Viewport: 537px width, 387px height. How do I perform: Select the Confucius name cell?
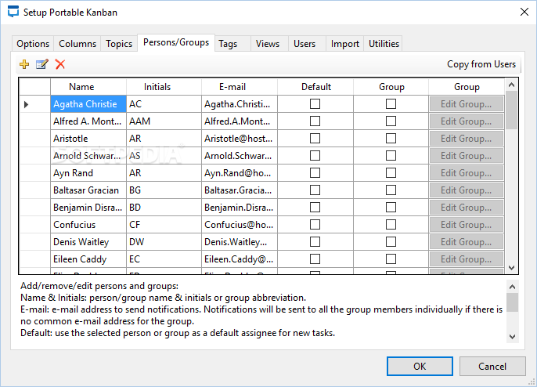coord(88,225)
